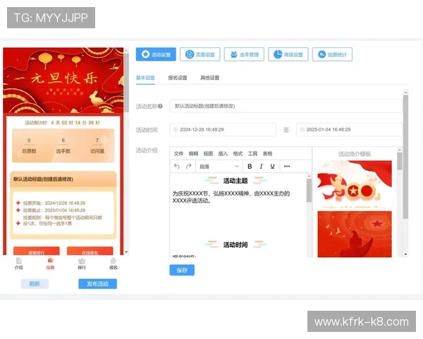Click the 访问量 statistic in preview

(x=97, y=146)
